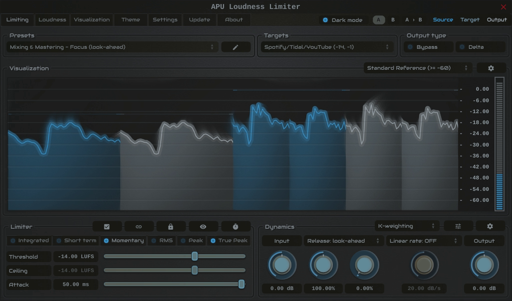Click the 20.00 dB/s value field

(x=424, y=288)
